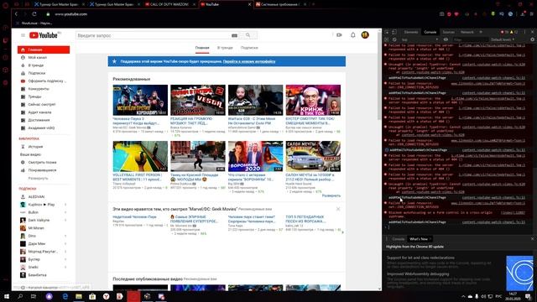
Task: Open the САЛОН МЕЧТЫ video title link
Action: [310, 177]
